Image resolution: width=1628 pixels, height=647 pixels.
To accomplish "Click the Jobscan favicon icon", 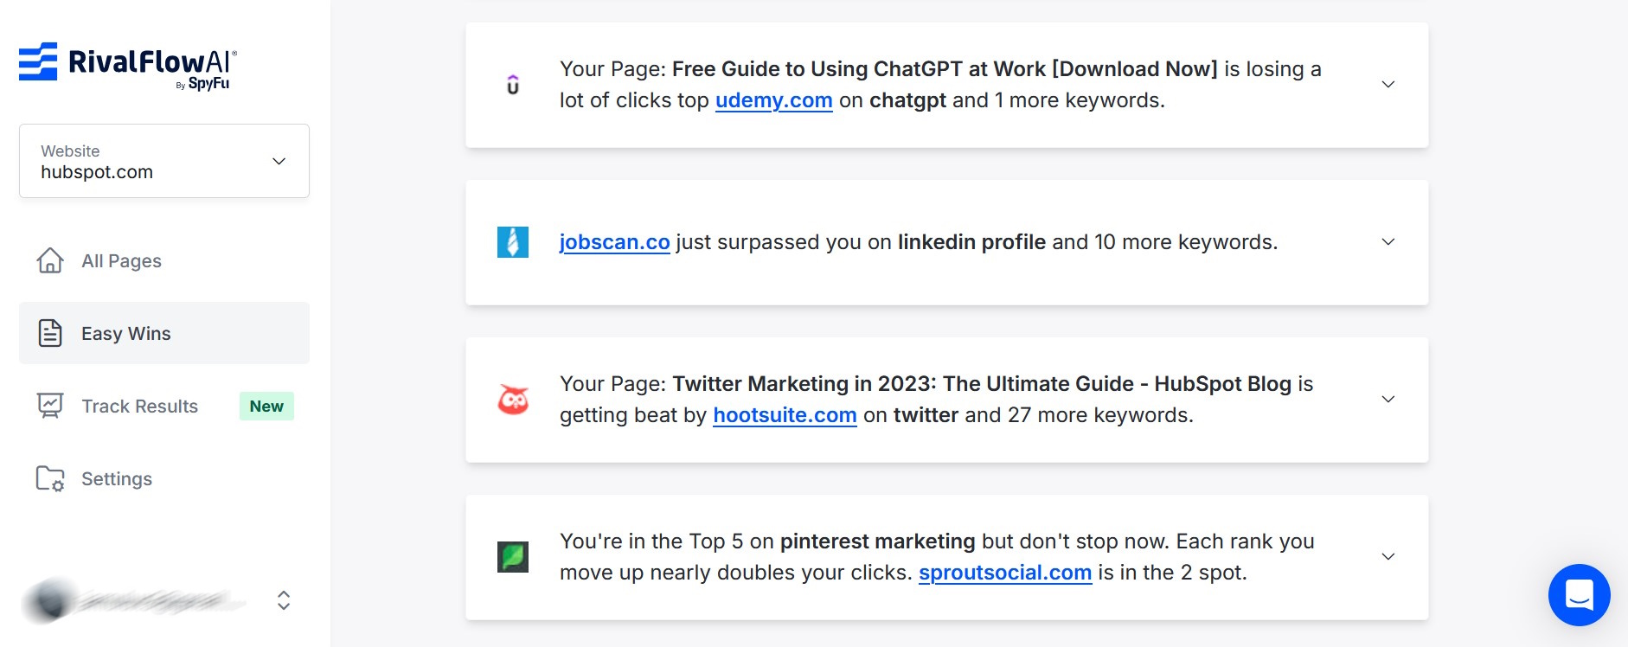I will (513, 242).
